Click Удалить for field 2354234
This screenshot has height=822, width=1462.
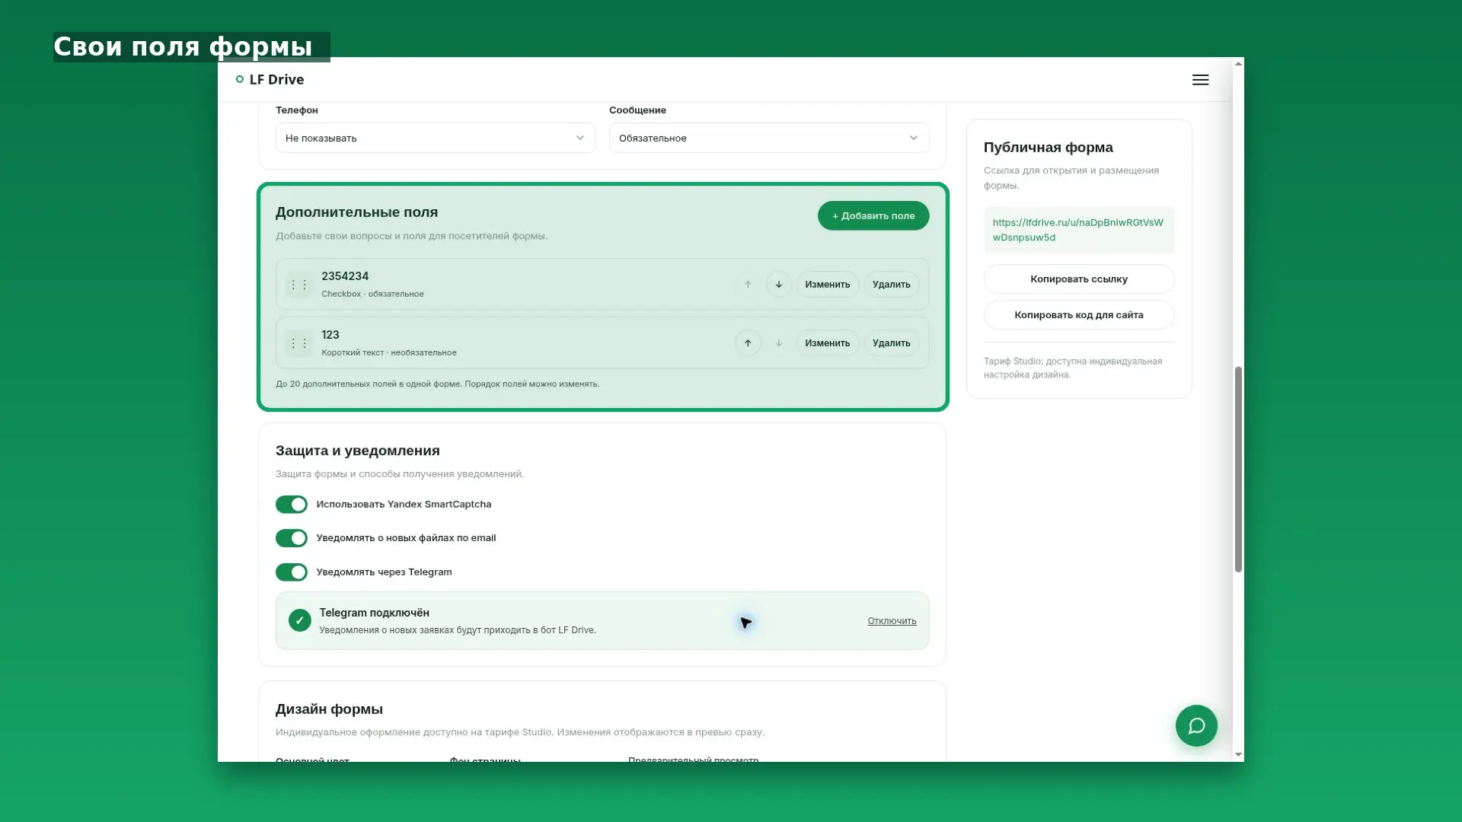(891, 285)
